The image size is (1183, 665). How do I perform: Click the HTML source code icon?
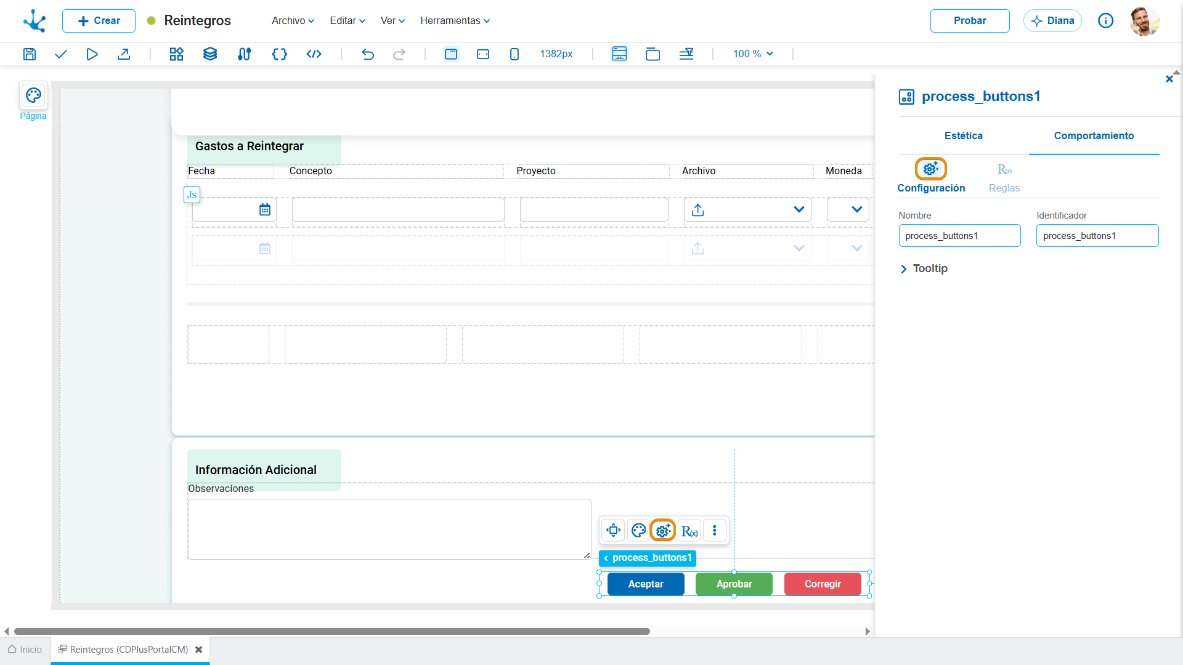[x=314, y=54]
